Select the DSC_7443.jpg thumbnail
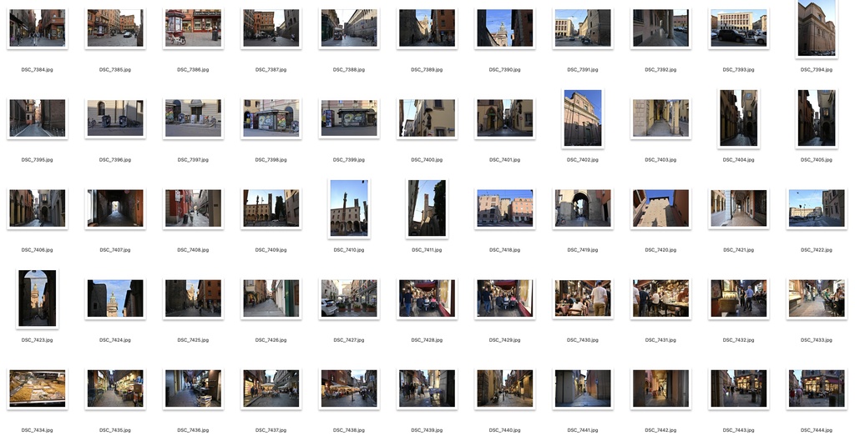The image size is (855, 441). (x=739, y=388)
